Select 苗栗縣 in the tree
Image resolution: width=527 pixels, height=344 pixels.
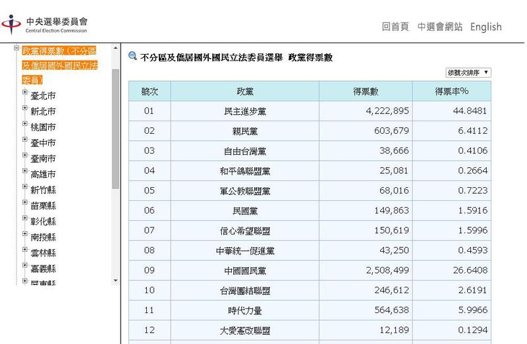[43, 206]
